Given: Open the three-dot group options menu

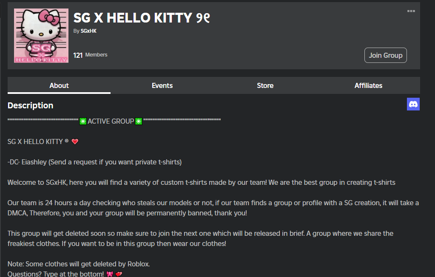Looking at the screenshot, I should coord(411,11).
